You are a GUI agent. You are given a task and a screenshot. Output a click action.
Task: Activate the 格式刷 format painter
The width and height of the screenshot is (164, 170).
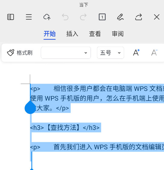20,53
